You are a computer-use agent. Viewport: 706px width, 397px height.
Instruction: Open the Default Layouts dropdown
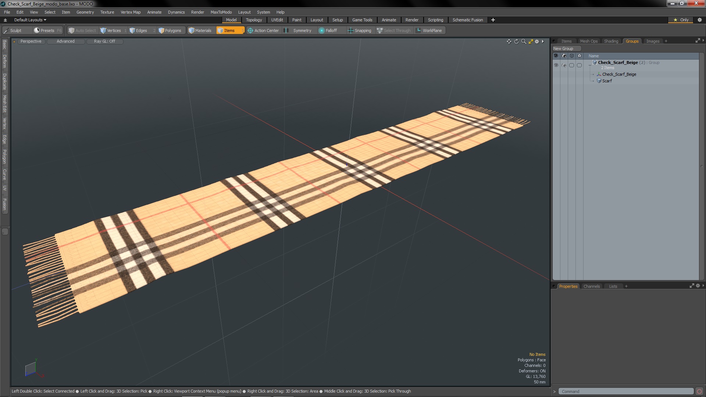30,20
